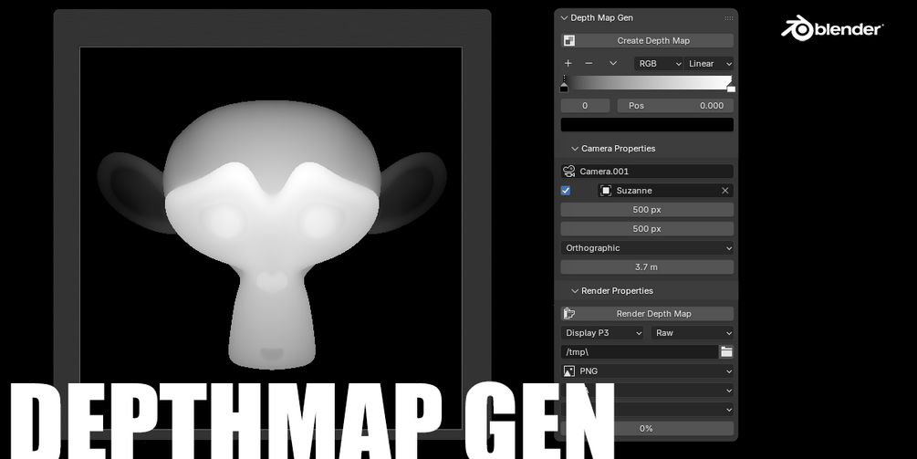
Task: Click the panel drag grip dots
Action: tap(729, 18)
